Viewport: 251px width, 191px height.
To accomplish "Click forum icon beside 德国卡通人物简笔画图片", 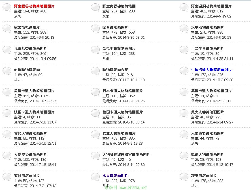I will [95, 114].
